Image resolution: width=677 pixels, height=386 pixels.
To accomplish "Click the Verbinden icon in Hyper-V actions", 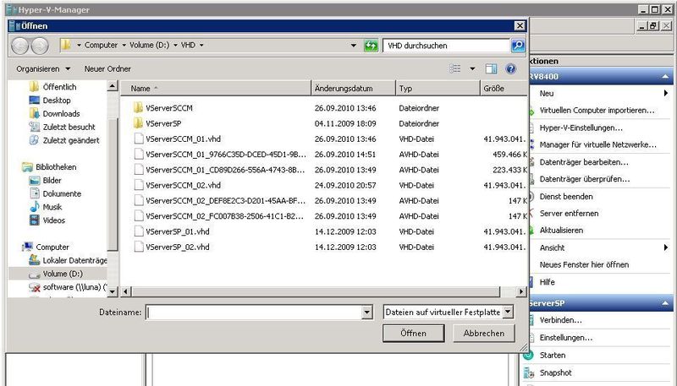I will [531, 320].
